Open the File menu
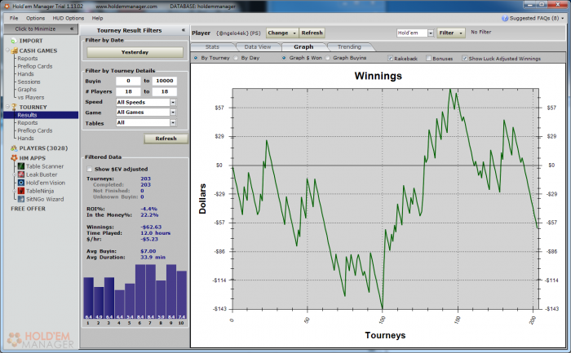This screenshot has width=571, height=353. coord(14,18)
